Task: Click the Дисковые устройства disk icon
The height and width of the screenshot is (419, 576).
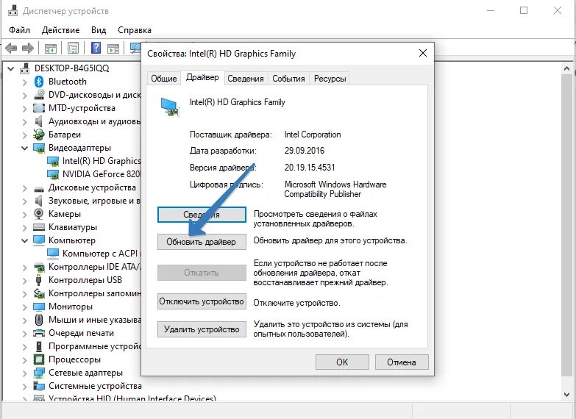Action: coord(39,188)
